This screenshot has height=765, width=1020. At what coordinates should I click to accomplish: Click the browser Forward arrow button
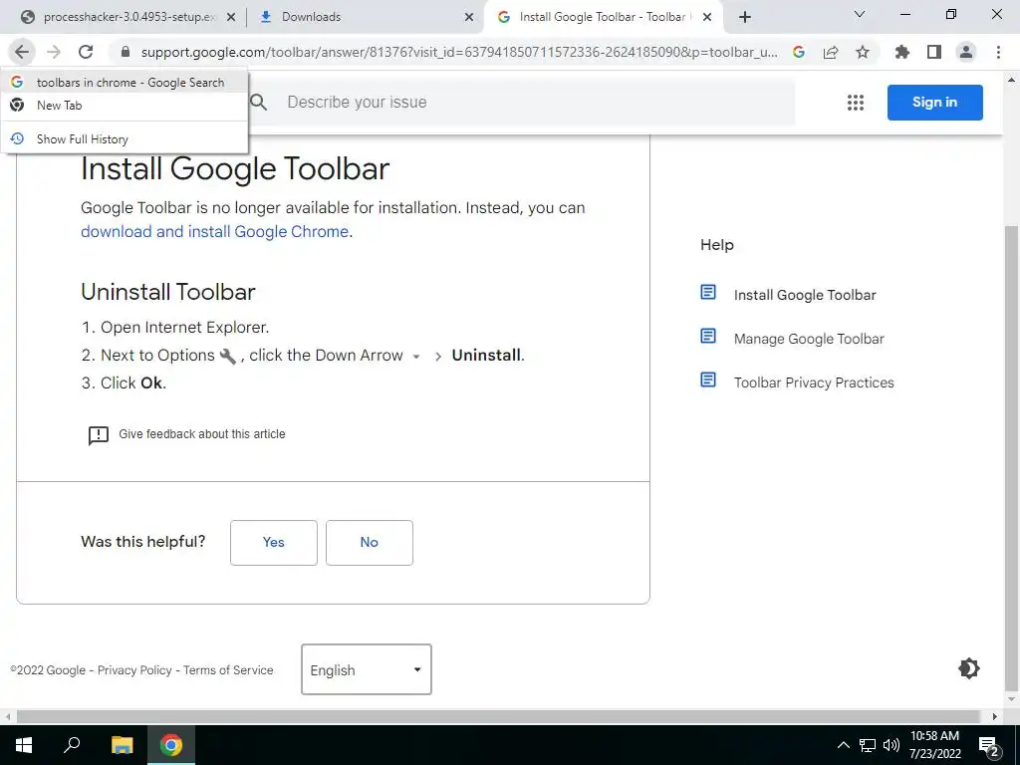click(54, 52)
